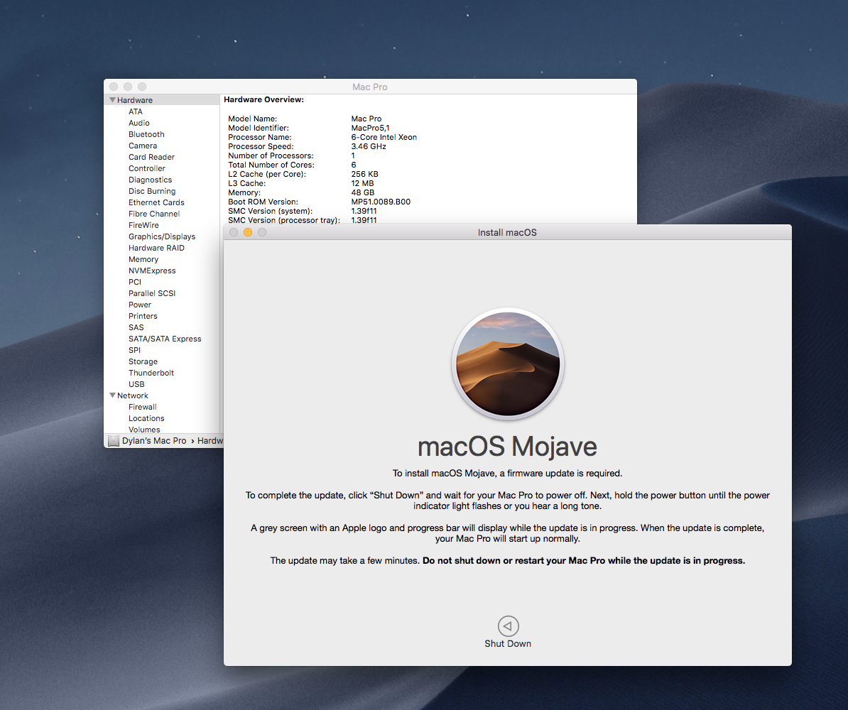The image size is (848, 710).
Task: Select Diagnostics in the sidebar
Action: point(151,180)
